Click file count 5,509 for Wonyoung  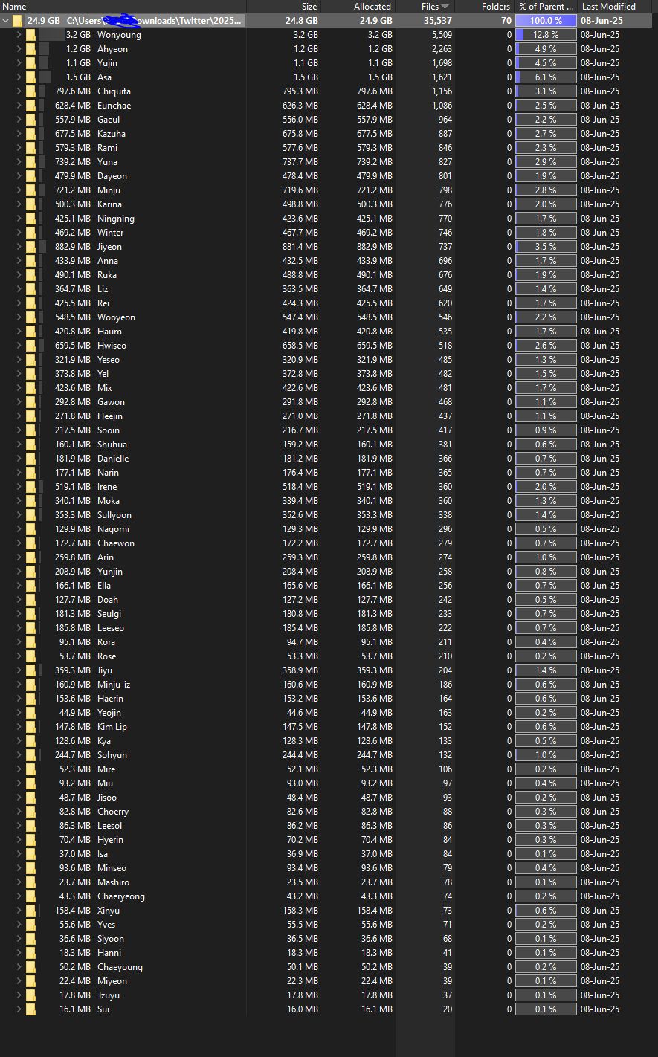tap(442, 35)
